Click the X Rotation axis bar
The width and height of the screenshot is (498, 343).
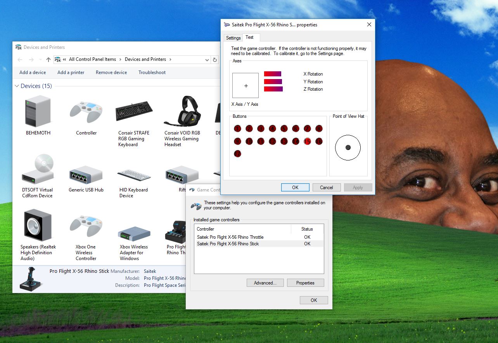tap(273, 74)
